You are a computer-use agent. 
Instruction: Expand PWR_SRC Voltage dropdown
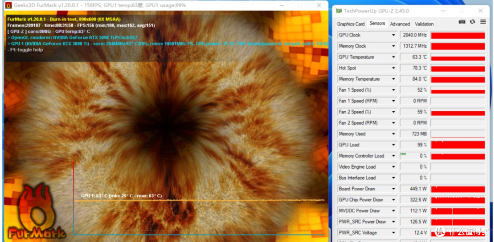pos(393,233)
